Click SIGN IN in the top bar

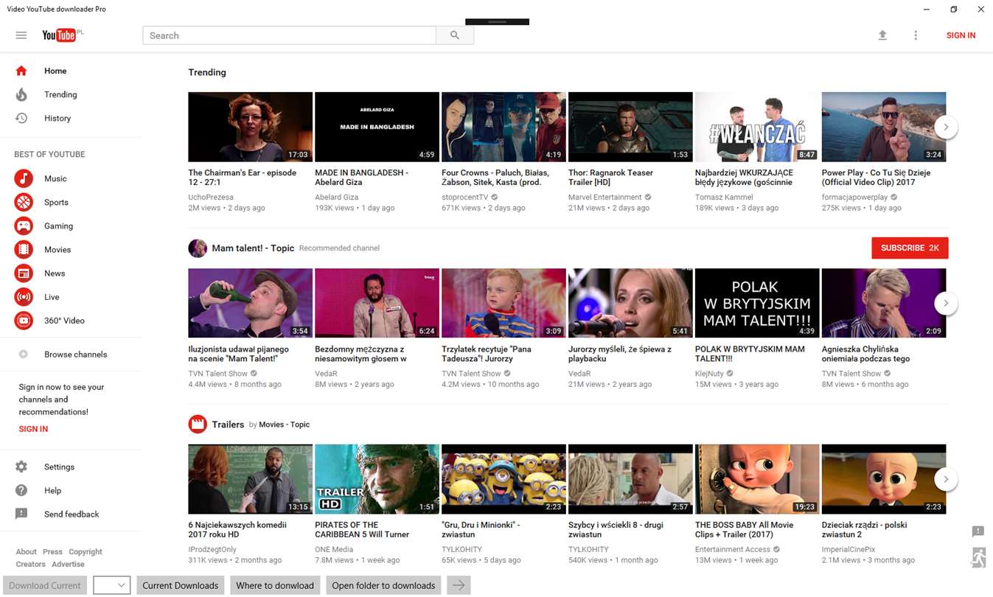tap(961, 35)
